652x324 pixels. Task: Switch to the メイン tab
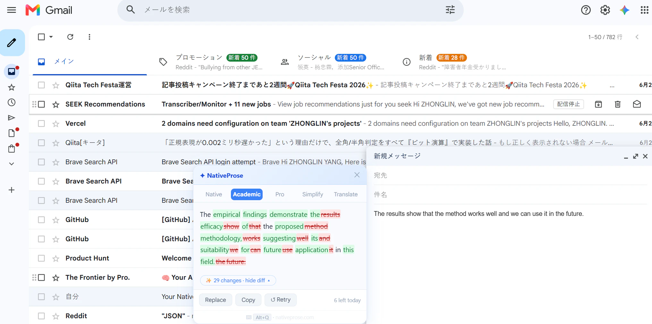(x=90, y=62)
